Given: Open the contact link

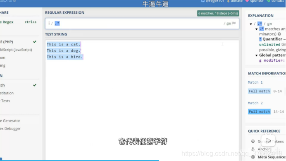Looking at the screenshot, I should tap(277, 1).
